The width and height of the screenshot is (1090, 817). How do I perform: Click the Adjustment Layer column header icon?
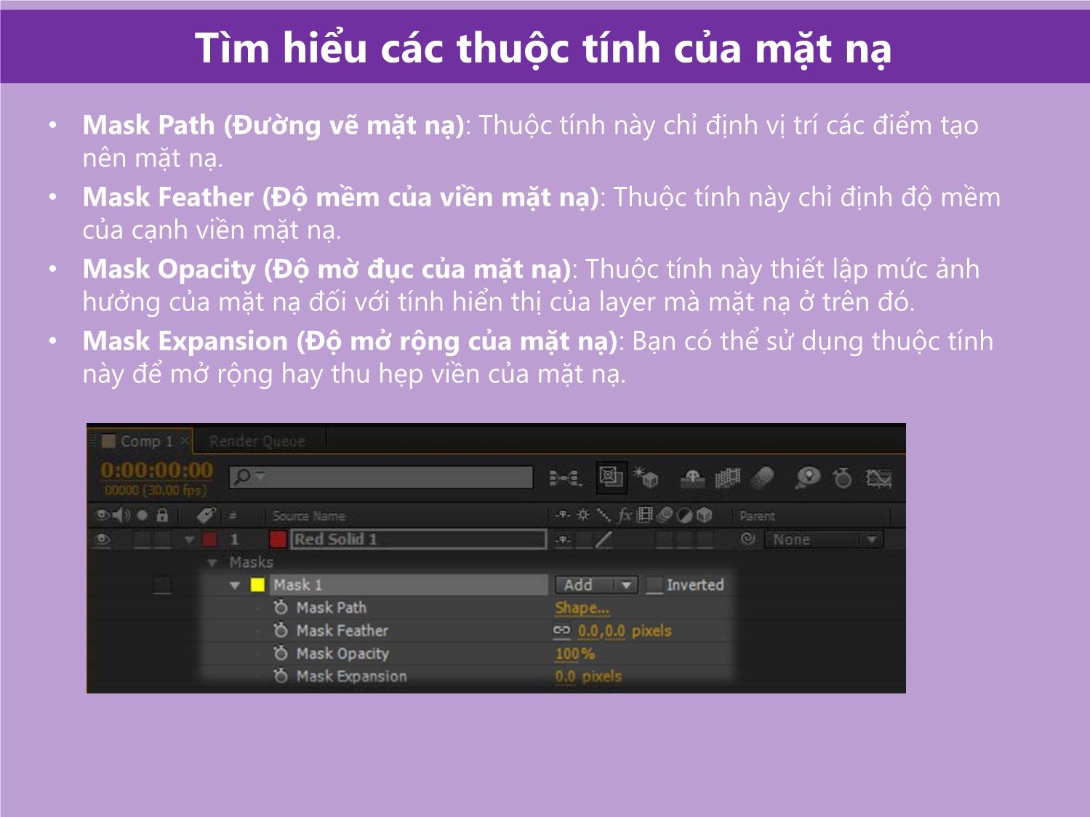point(684,515)
